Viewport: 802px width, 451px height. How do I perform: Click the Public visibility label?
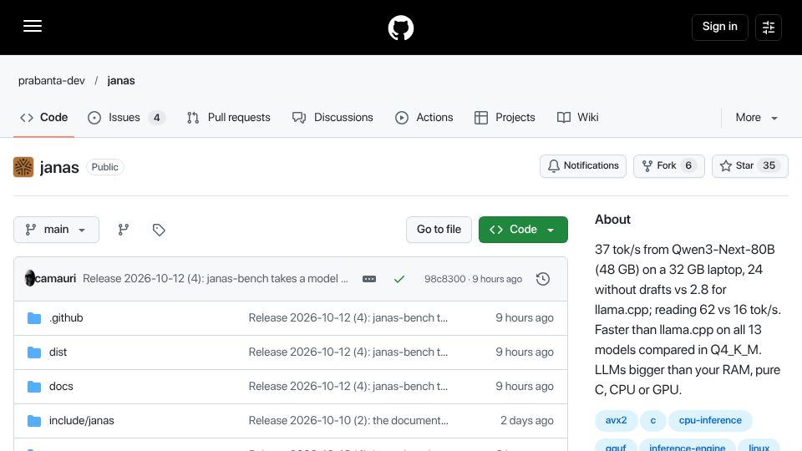click(x=105, y=167)
